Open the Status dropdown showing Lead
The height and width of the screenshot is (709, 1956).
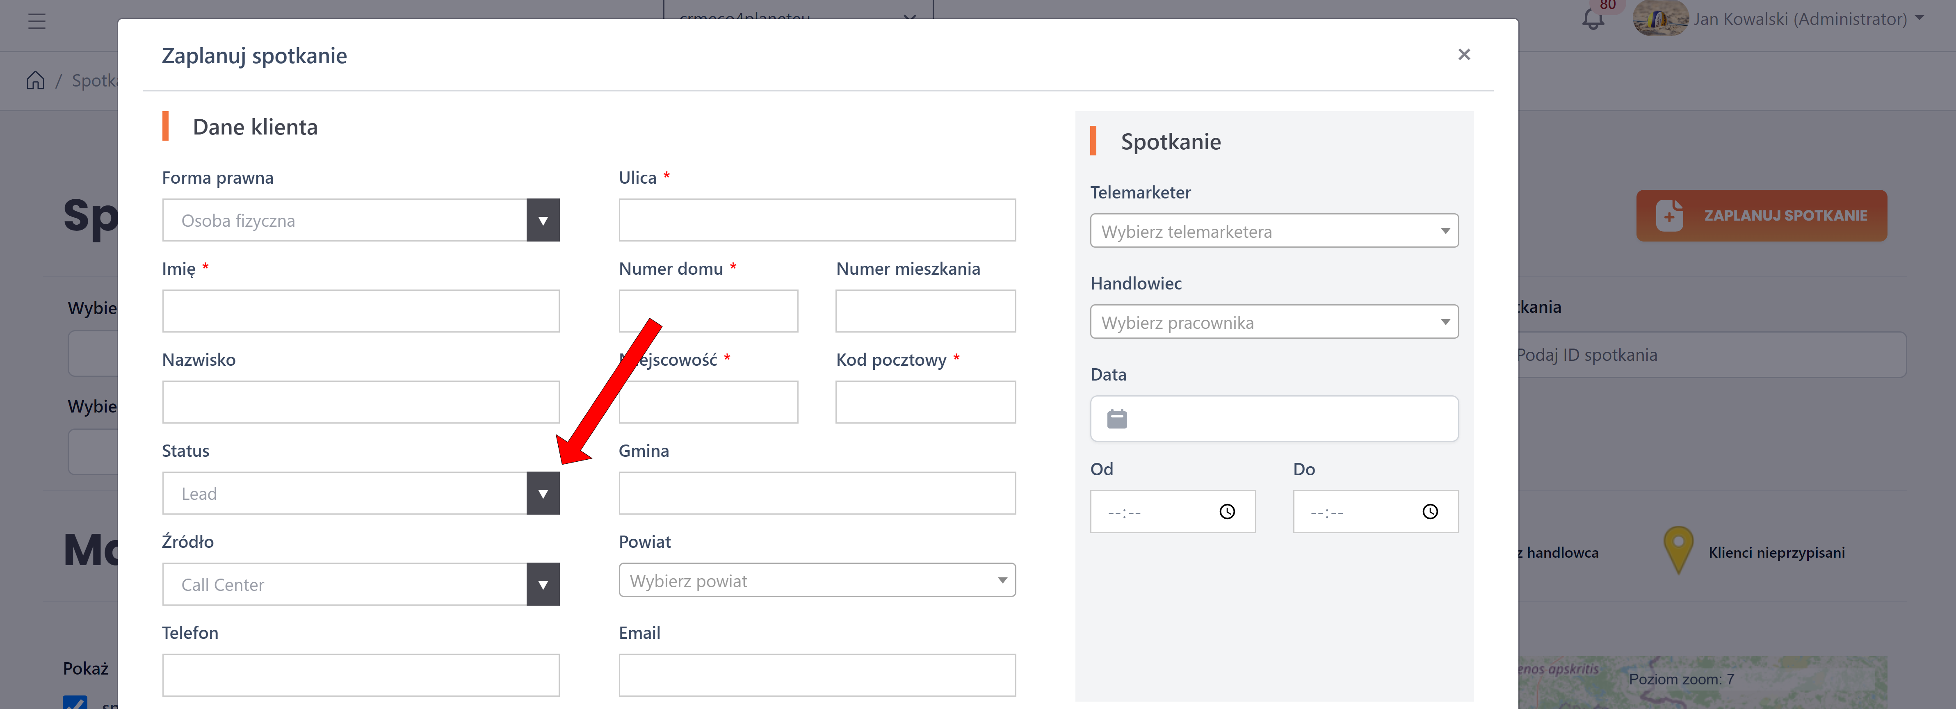542,493
